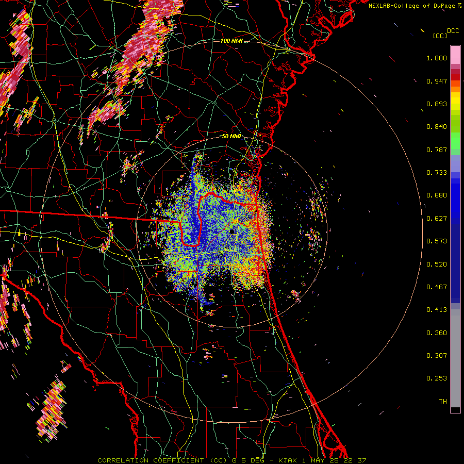Click the 0.413 scale value label
The height and width of the screenshot is (464, 464).
pos(437,310)
